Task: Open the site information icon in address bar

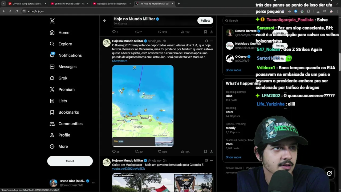Action: coord(24,11)
